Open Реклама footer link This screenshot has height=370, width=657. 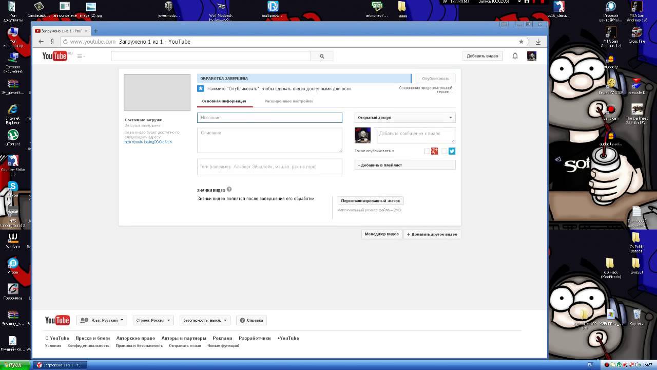point(223,338)
